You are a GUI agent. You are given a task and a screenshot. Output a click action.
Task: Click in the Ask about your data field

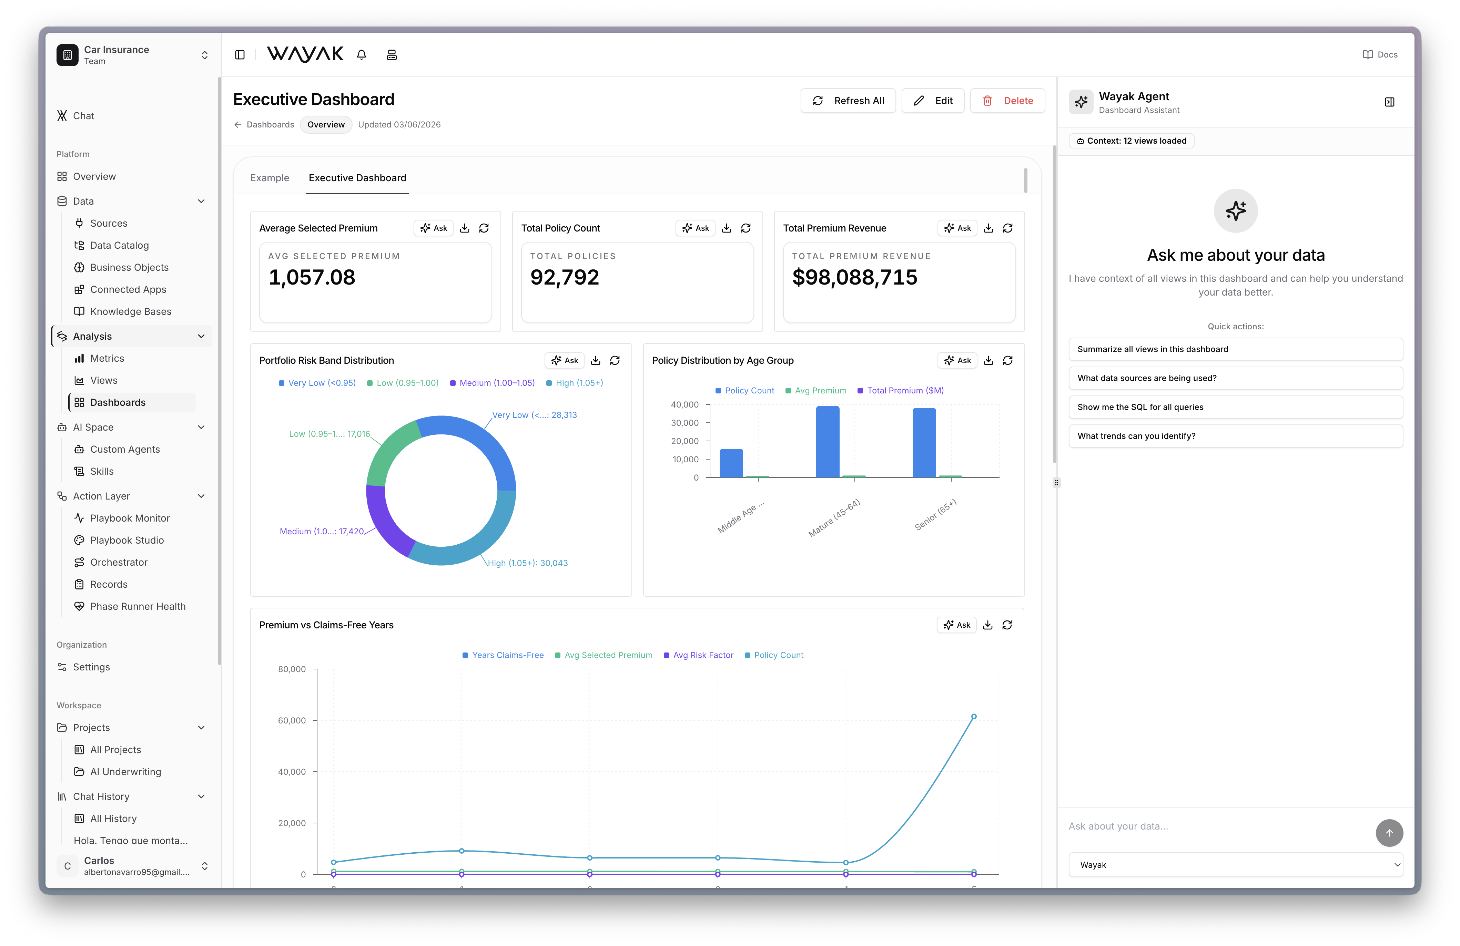click(1218, 826)
